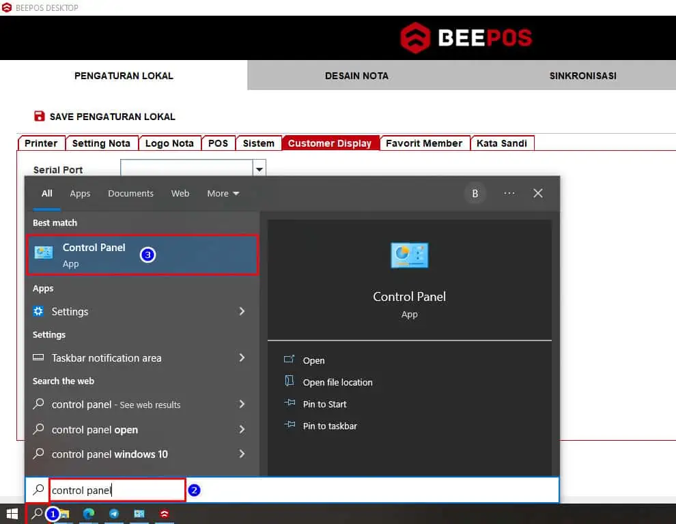Click the taskbar search magnifier icon
Image resolution: width=676 pixels, height=524 pixels.
(37, 513)
